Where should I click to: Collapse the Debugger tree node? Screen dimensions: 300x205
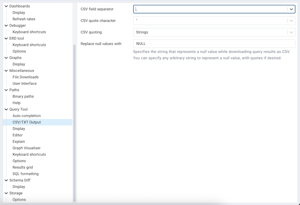pyautogui.click(x=6, y=26)
